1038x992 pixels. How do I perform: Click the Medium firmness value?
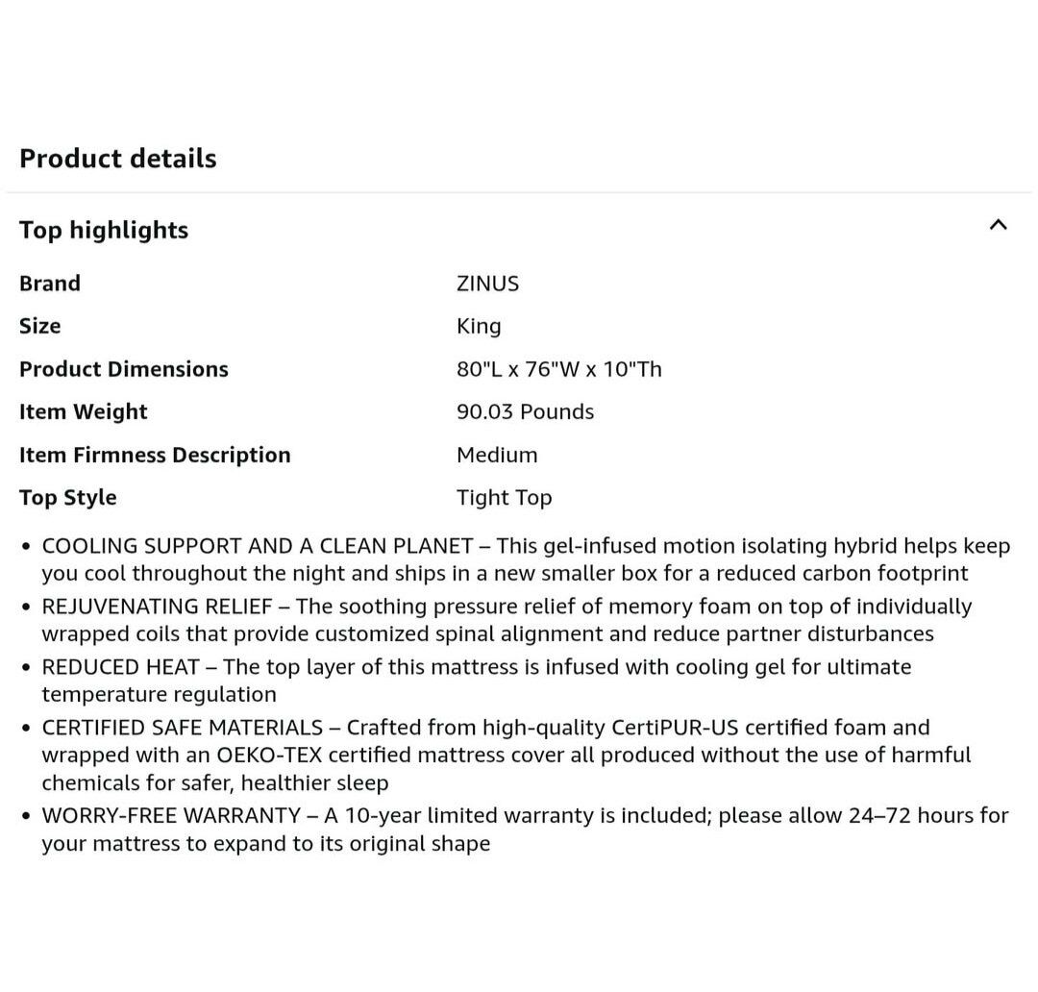[497, 455]
